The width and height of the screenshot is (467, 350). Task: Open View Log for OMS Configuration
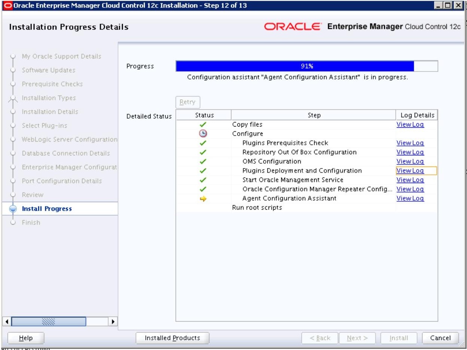[x=410, y=162]
